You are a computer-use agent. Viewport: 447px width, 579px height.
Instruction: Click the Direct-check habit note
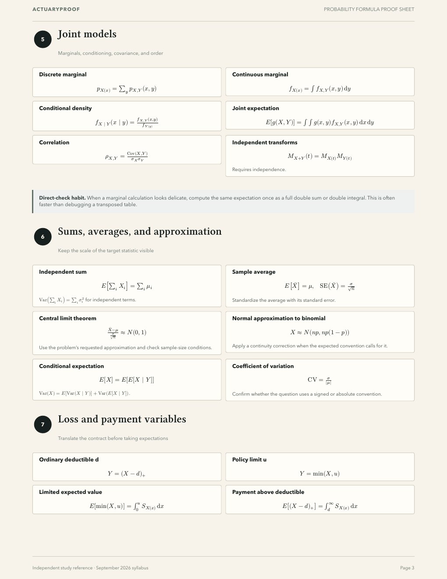pyautogui.click(x=223, y=201)
